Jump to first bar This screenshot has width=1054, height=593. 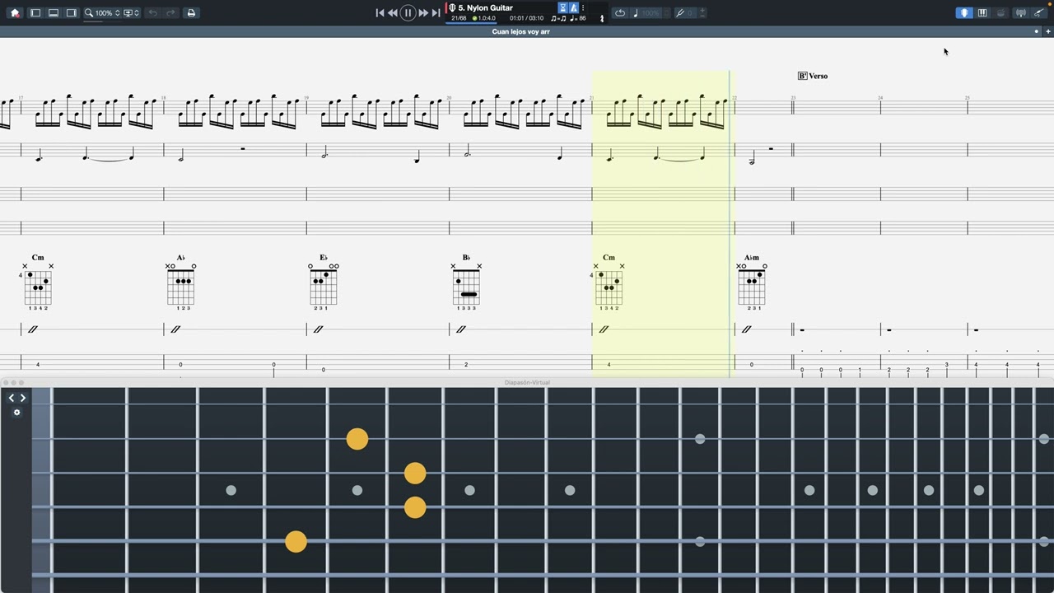(380, 13)
